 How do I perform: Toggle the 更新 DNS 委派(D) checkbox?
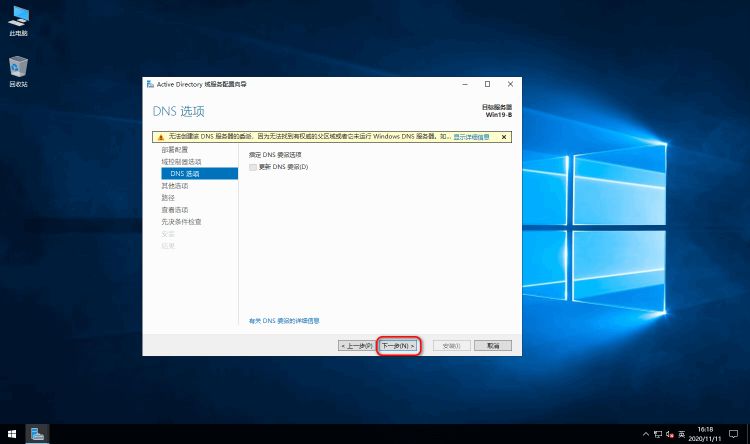(x=253, y=167)
